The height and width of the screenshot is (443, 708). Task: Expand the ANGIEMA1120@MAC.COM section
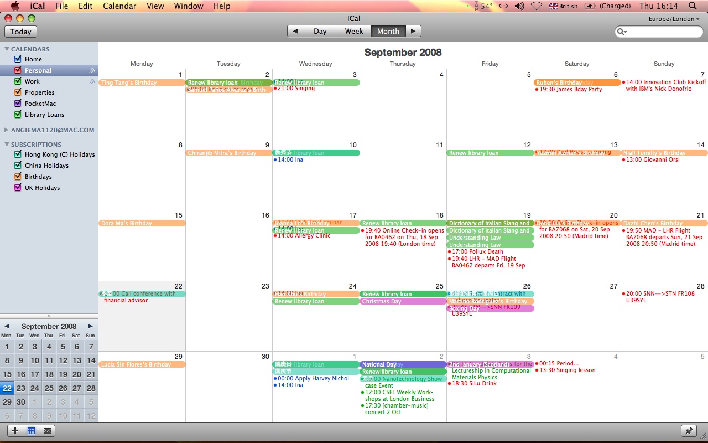[7, 130]
